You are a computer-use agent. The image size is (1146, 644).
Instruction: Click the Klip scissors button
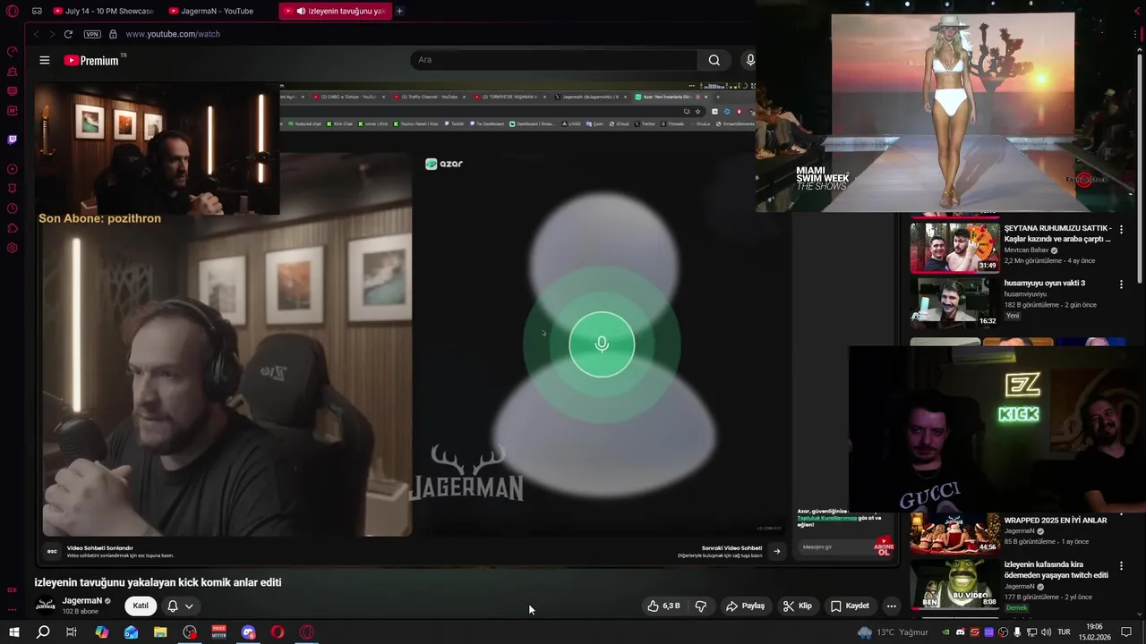(797, 606)
